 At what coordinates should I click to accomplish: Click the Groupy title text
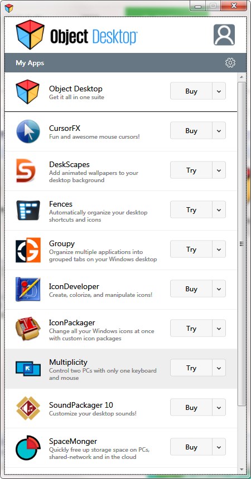click(62, 244)
